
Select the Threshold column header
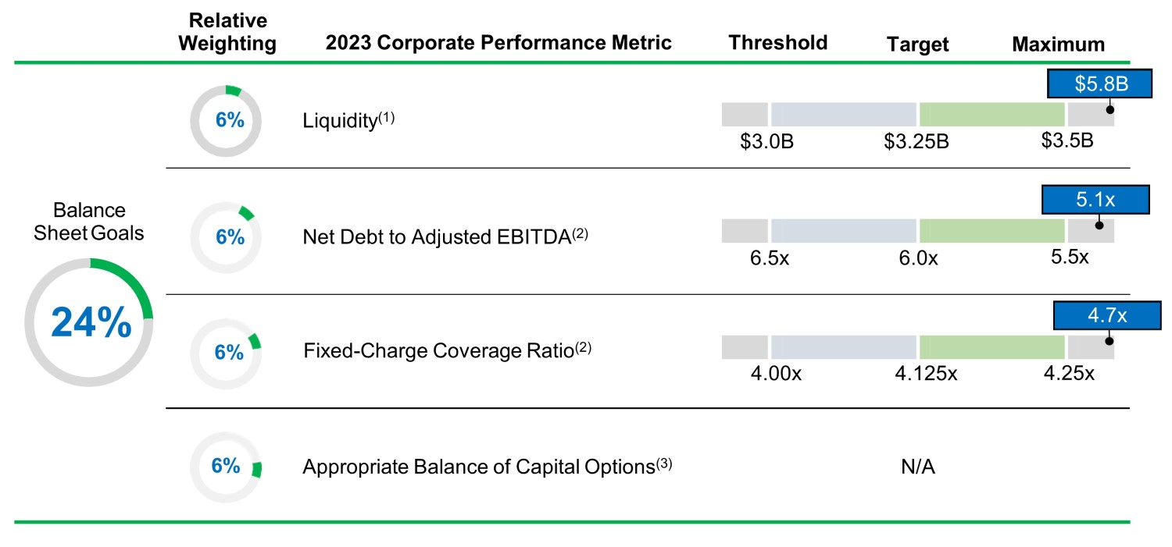coord(777,42)
